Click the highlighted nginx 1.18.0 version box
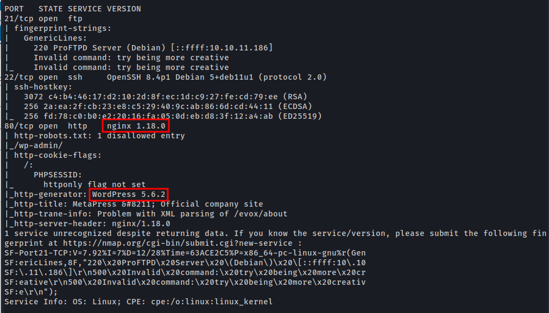549x313 pixels. point(136,126)
